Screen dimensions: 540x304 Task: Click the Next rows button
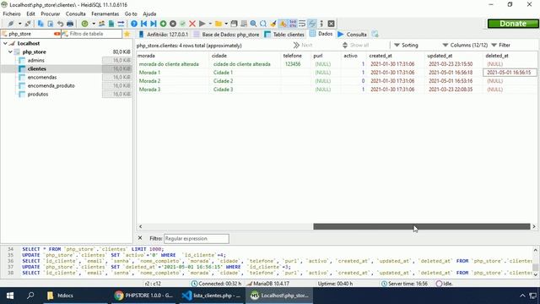[303, 45]
